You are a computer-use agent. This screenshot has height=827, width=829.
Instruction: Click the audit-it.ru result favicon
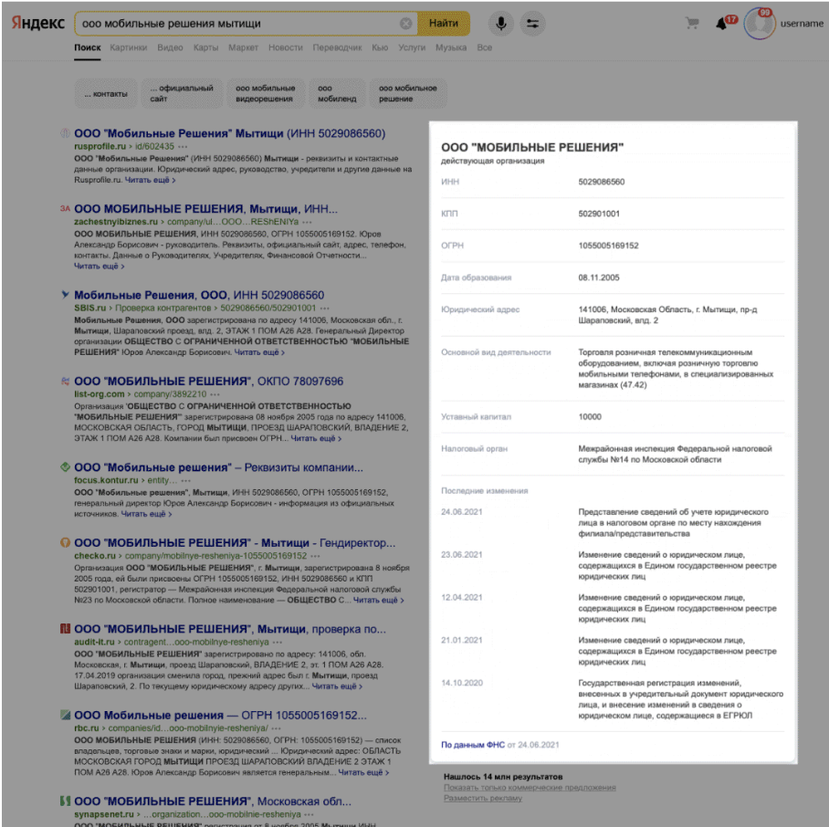pos(65,629)
